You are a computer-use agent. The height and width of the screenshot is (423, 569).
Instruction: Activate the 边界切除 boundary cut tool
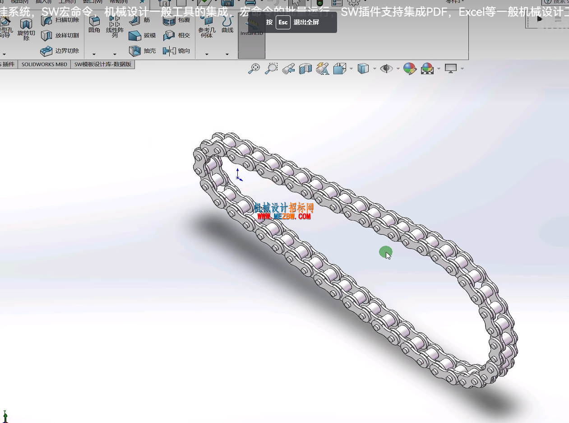60,51
